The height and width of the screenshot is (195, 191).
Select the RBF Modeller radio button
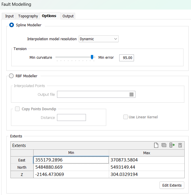(12, 76)
